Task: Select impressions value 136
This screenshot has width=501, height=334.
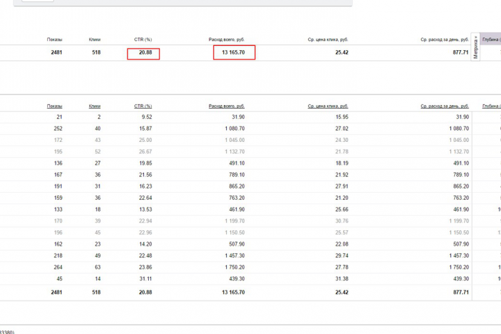Action: coord(58,163)
